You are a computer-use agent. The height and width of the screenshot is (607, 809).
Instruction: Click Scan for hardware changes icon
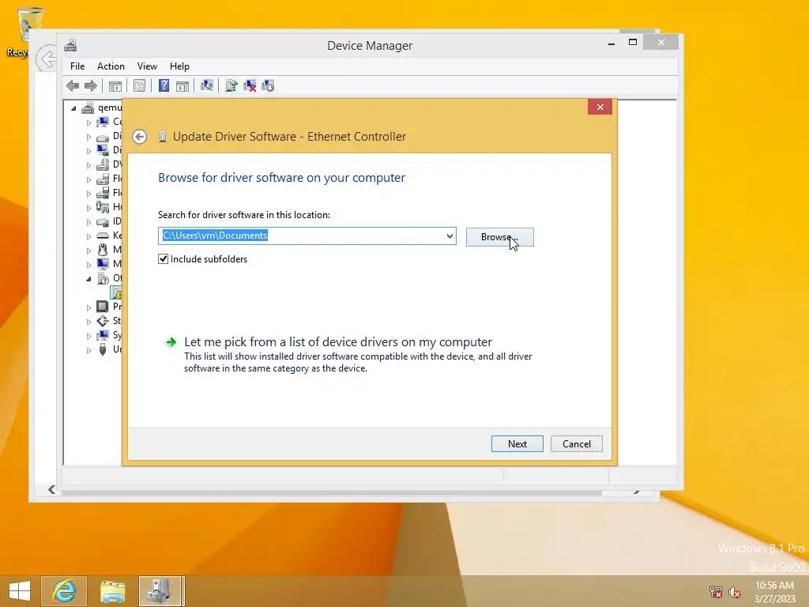[207, 85]
